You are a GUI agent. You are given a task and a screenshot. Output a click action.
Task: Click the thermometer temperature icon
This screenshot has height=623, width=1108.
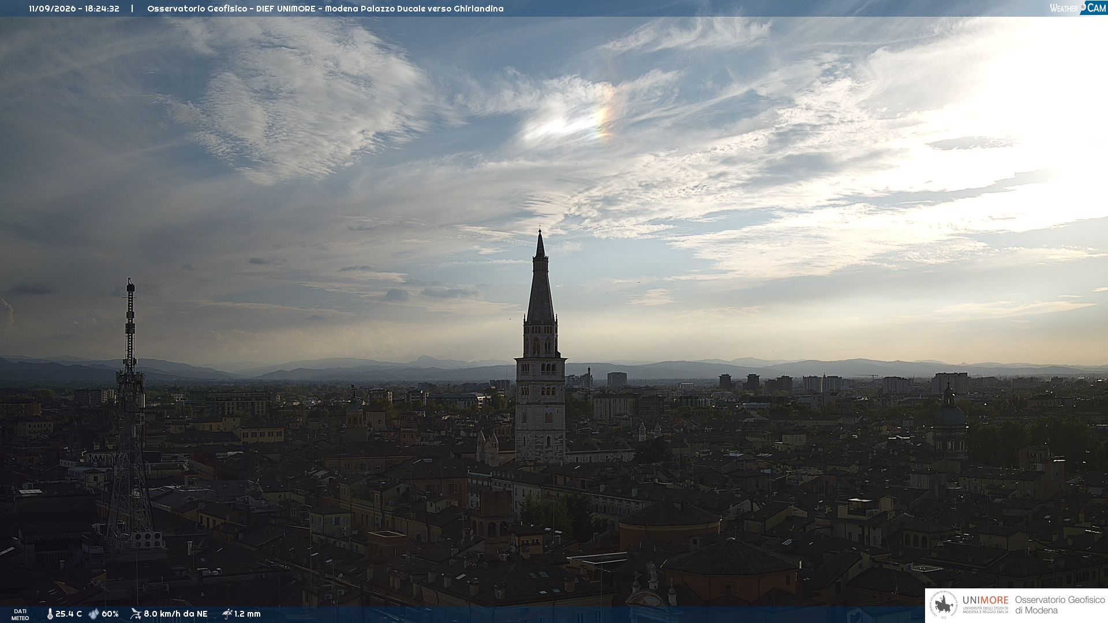pos(50,614)
